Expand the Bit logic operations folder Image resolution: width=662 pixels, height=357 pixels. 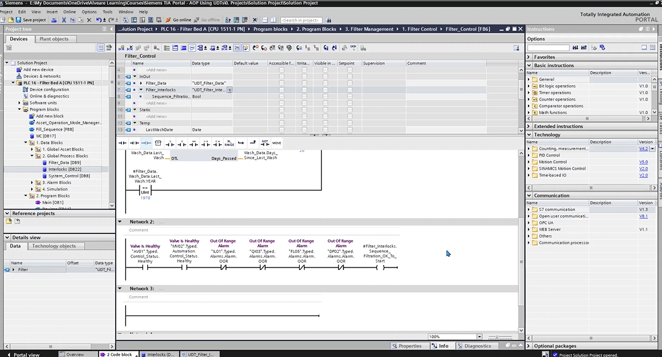529,86
